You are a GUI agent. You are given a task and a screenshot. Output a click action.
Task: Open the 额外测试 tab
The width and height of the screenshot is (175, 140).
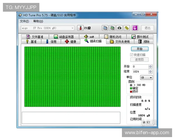140,37
